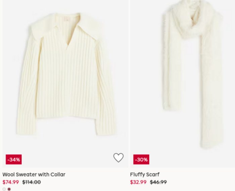Click the crossed-out $114.00 original price
This screenshot has height=191, width=235.
pos(31,182)
